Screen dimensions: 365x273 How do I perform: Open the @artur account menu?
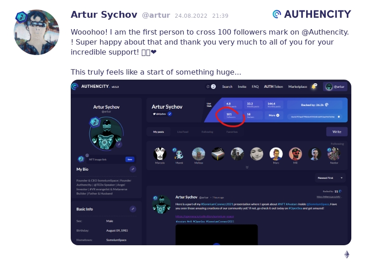point(335,86)
